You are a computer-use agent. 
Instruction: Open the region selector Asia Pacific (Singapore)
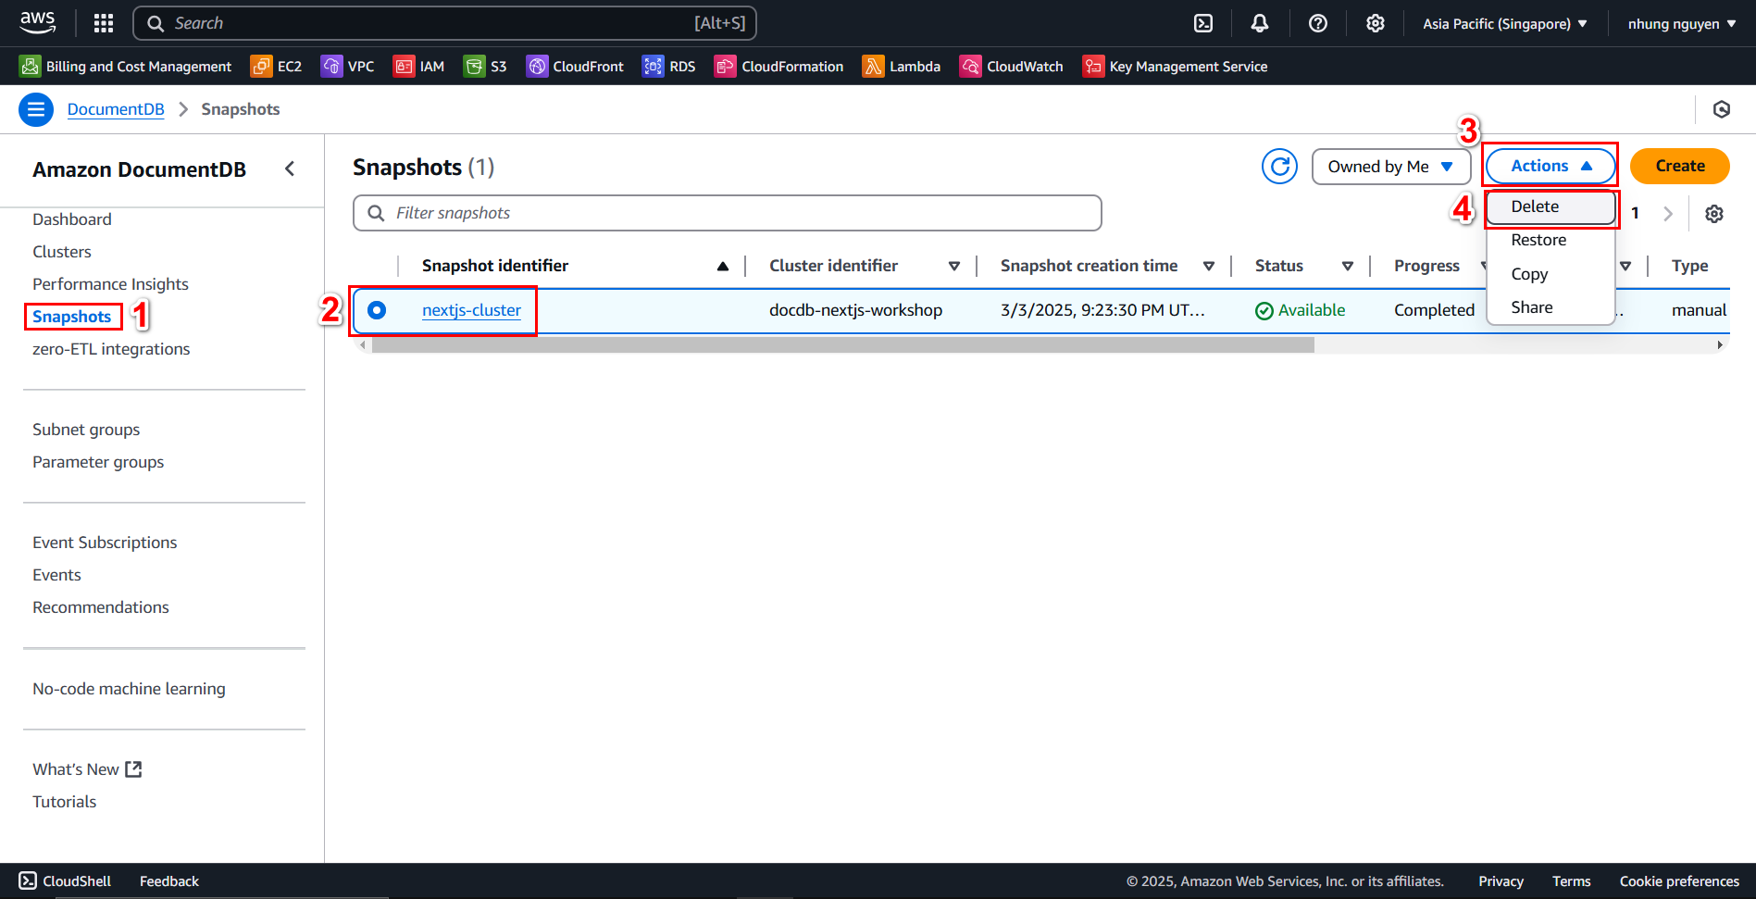coord(1505,24)
